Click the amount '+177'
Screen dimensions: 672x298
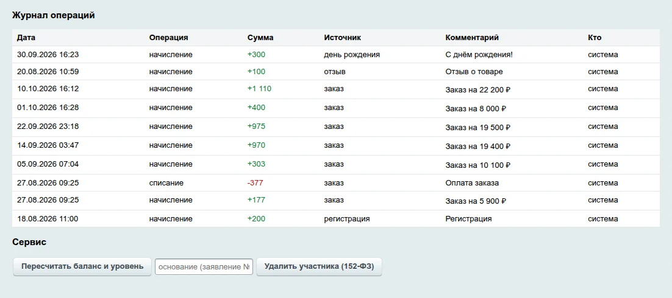(x=256, y=200)
